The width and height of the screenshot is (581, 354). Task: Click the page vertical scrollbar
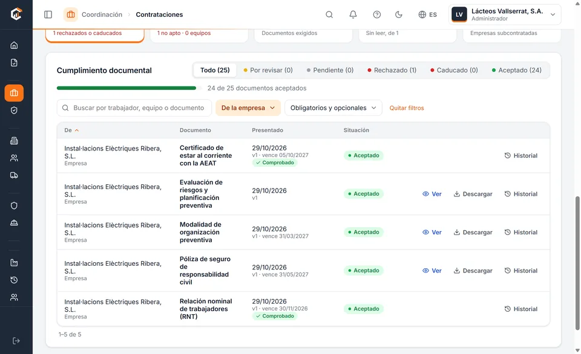[x=577, y=263]
